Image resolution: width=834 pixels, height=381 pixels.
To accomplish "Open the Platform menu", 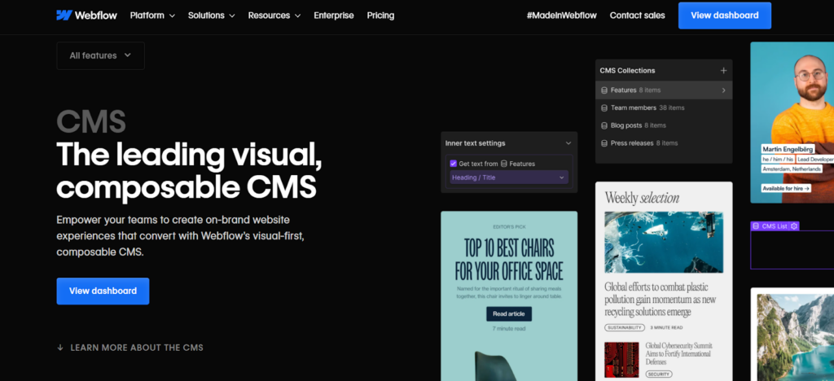I will (x=152, y=15).
